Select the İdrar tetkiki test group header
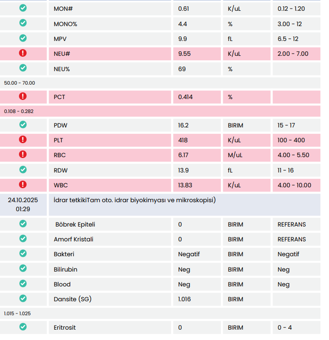This screenshot has height=340, width=329. [135, 200]
